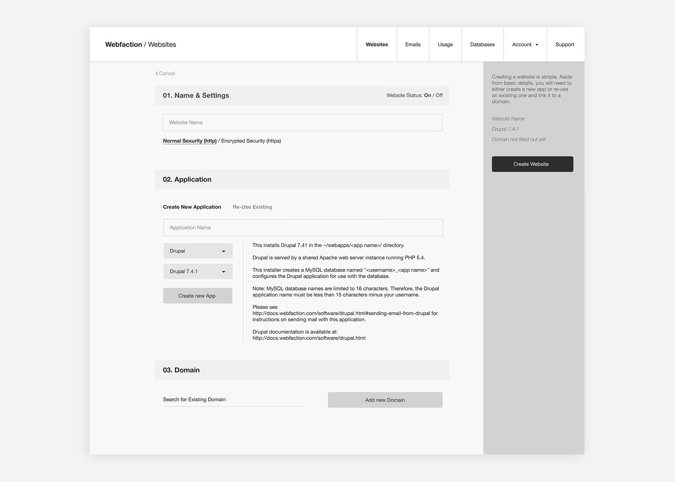The width and height of the screenshot is (675, 482).
Task: Switch to Re-Use Existing tab
Action: coord(252,207)
